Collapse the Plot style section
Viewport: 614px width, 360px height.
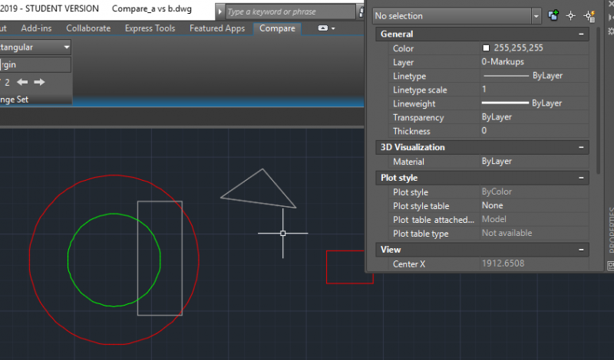click(x=583, y=178)
